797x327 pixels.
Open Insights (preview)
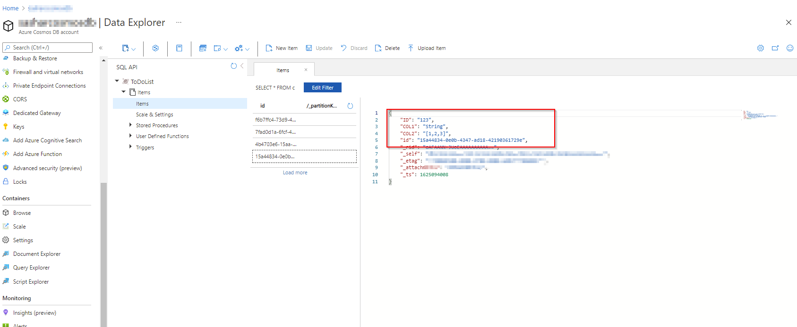pos(34,313)
